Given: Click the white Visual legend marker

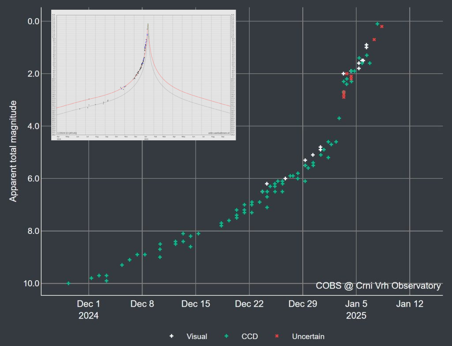Looking at the screenshot, I should (x=172, y=336).
